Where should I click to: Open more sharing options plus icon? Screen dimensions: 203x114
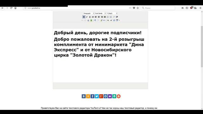(119, 96)
